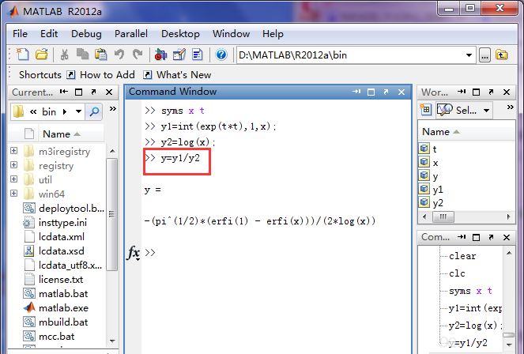524x354 pixels.
Task: Expand the win64 folder
Action: point(13,193)
